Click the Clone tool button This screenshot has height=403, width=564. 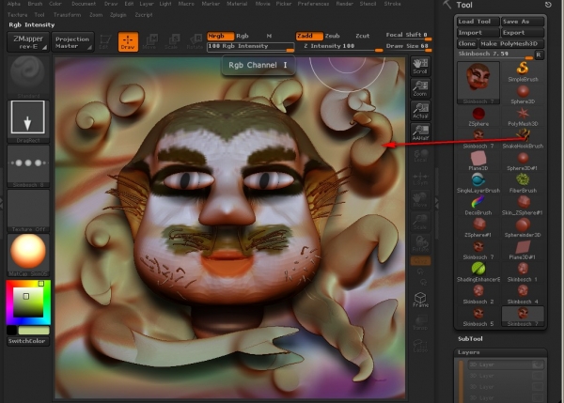click(466, 43)
